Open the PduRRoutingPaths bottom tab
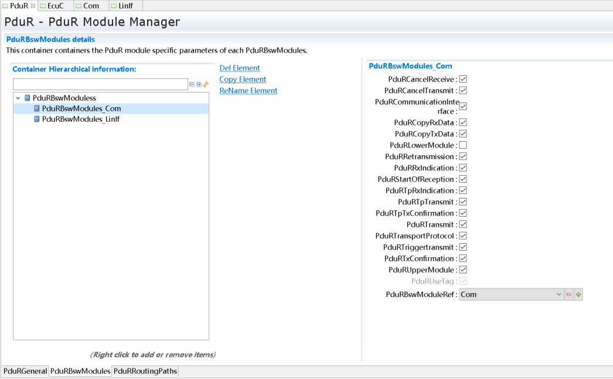Image resolution: width=613 pixels, height=379 pixels. click(145, 371)
